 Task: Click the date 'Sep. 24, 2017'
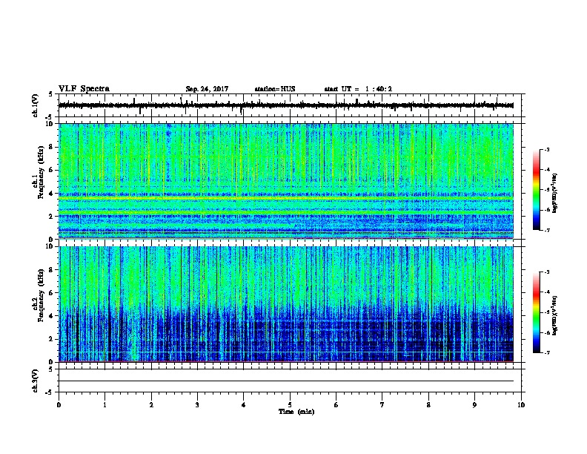pyautogui.click(x=207, y=89)
